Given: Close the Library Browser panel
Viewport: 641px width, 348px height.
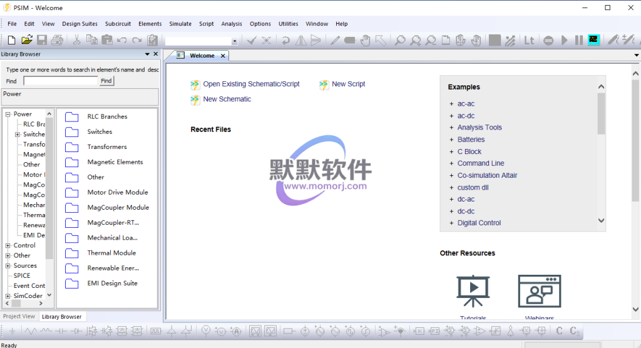Looking at the screenshot, I should [156, 54].
